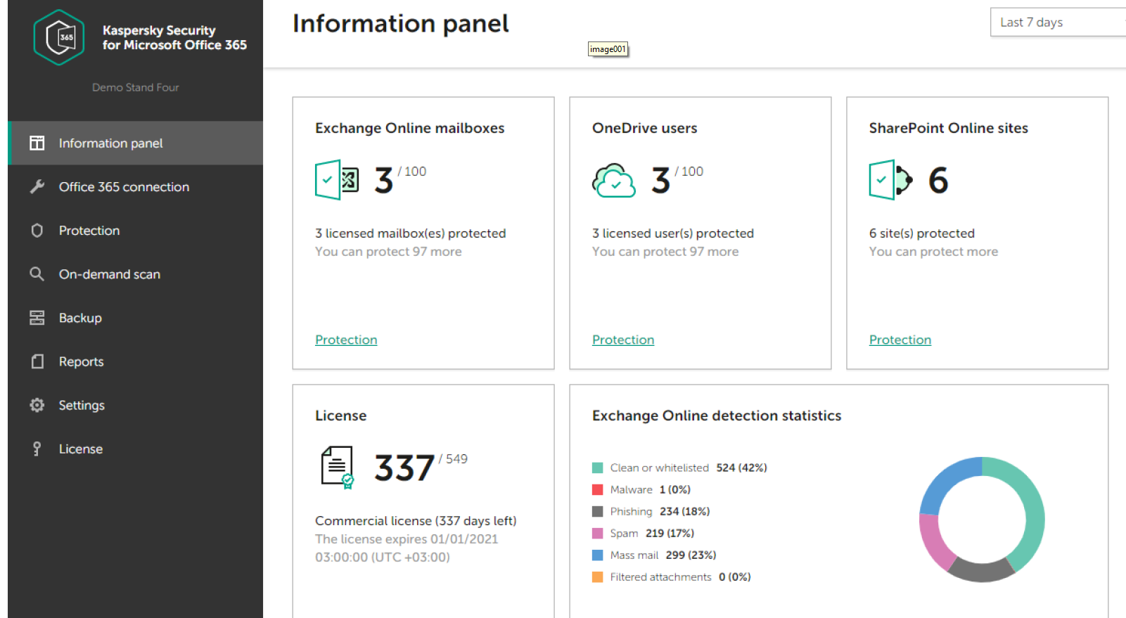
Task: Click the gray segment of the donut chart
Action: tap(982, 572)
